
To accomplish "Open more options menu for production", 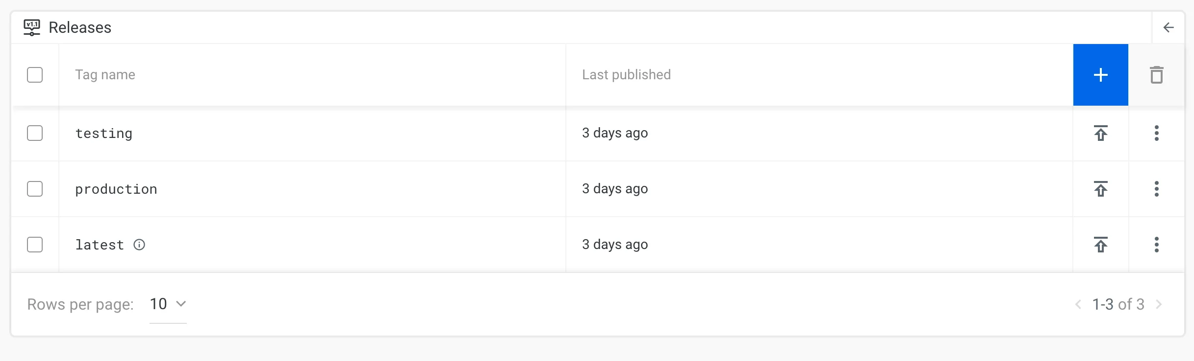I will 1156,189.
